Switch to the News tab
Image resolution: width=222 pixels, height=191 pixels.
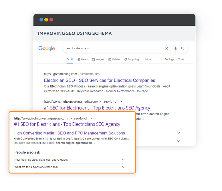(83, 59)
